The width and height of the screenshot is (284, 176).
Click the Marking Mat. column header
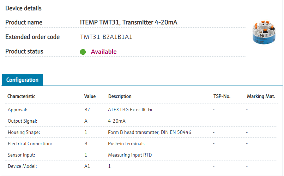click(261, 96)
